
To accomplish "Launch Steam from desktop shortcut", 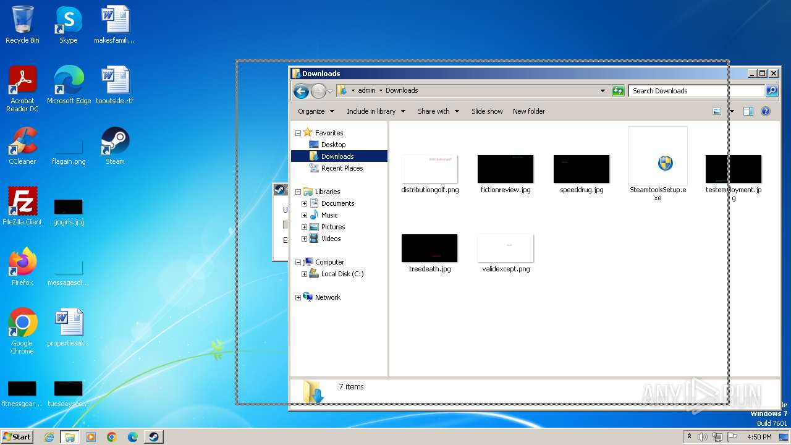I will [115, 145].
